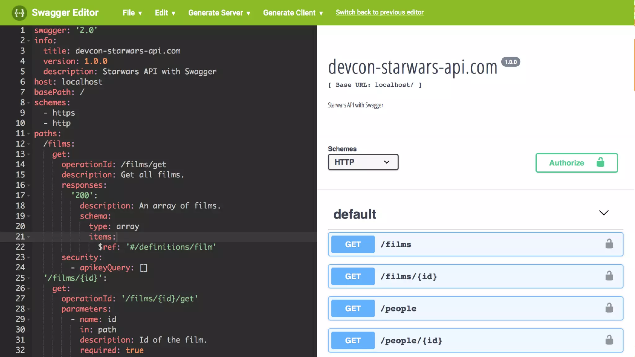Fold the info block at line 2
Viewport: 635px width, 357px height.
[29, 41]
